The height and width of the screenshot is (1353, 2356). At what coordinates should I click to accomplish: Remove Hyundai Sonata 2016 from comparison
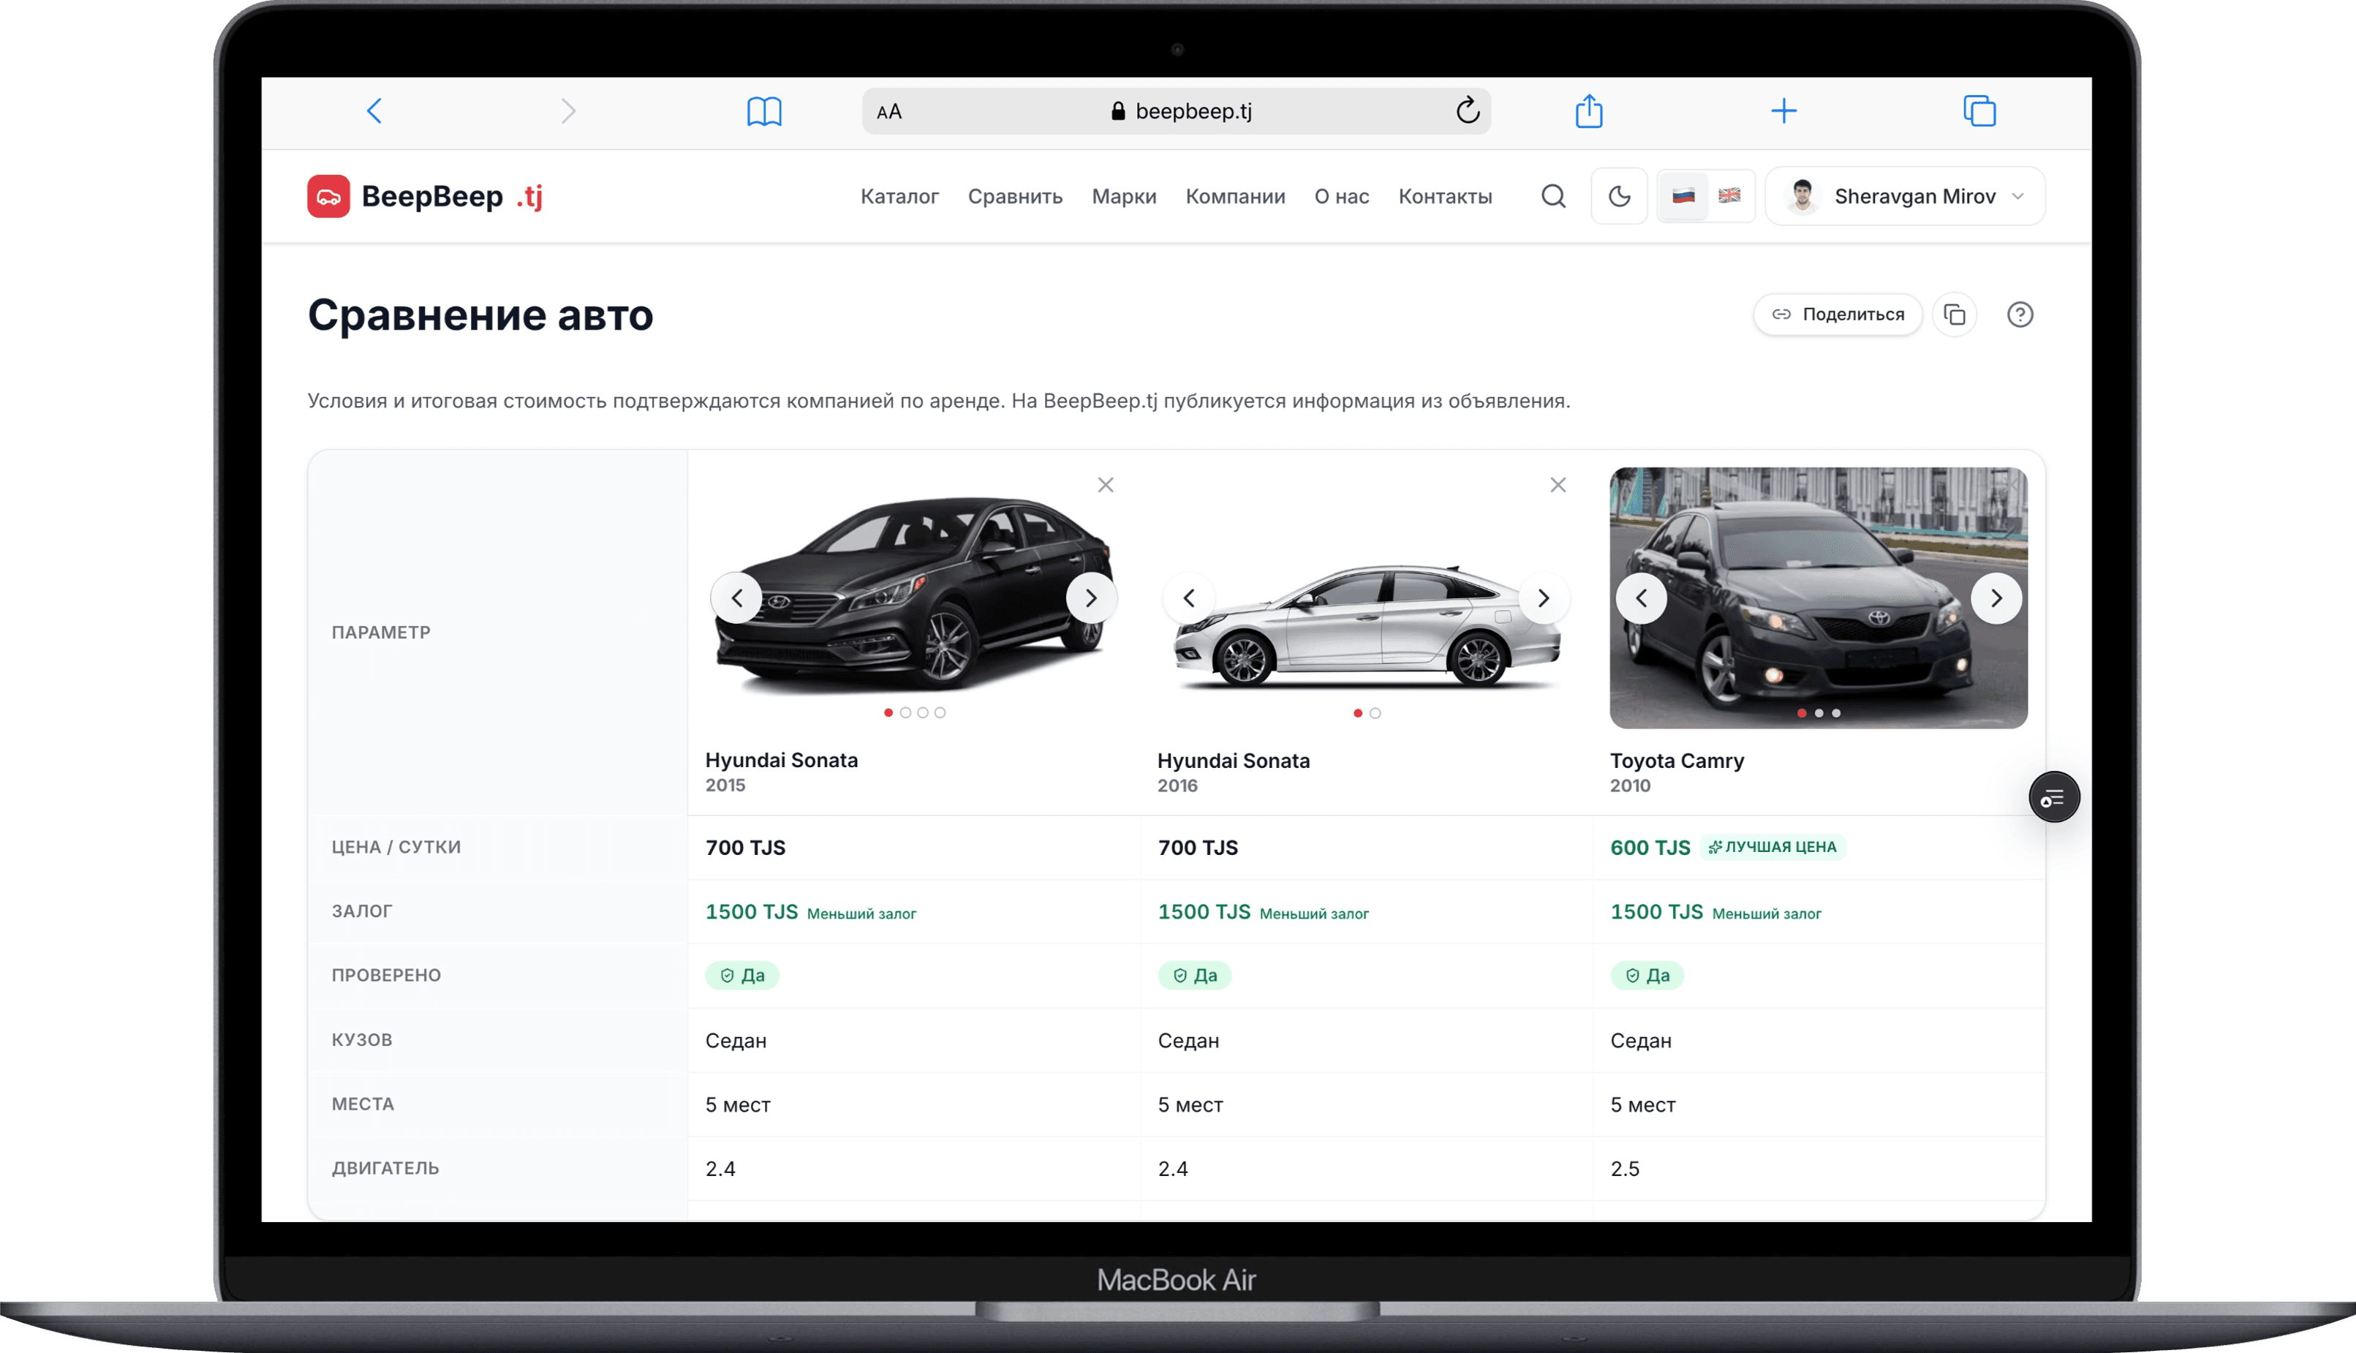1557,484
